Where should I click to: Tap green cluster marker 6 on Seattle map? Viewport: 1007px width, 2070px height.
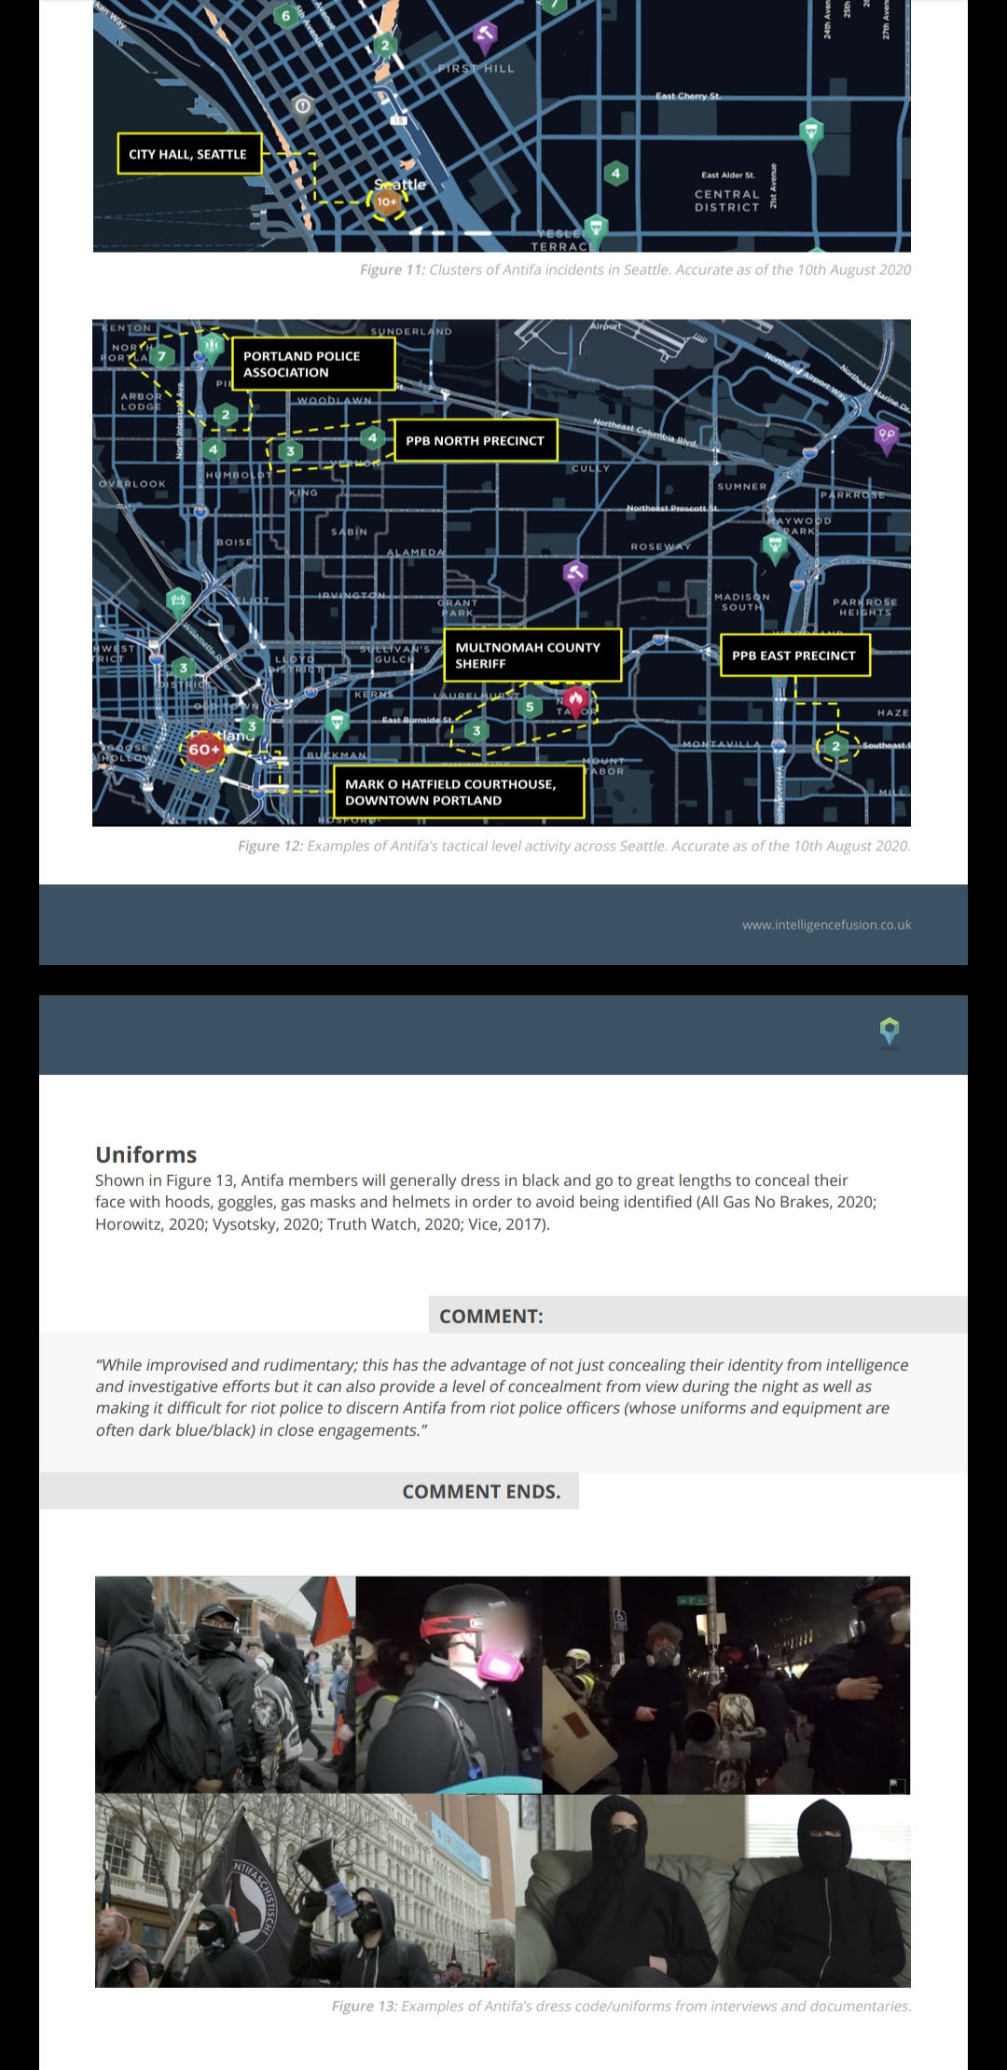pyautogui.click(x=286, y=15)
